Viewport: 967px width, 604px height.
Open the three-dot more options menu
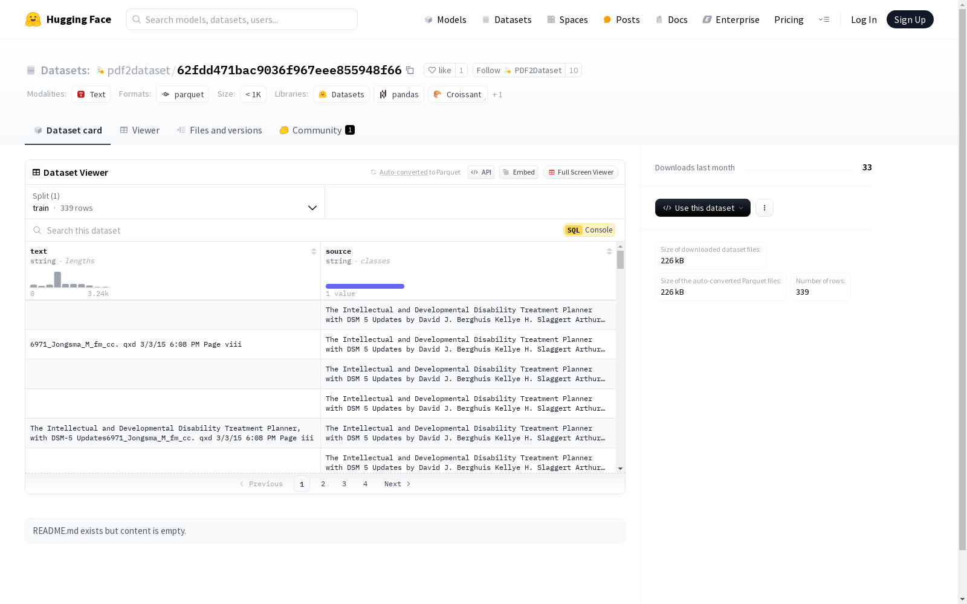point(765,208)
